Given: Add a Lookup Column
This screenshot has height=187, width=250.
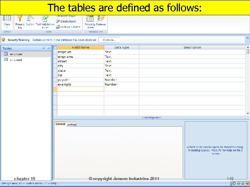Looking at the screenshot, I should pos(68,27).
